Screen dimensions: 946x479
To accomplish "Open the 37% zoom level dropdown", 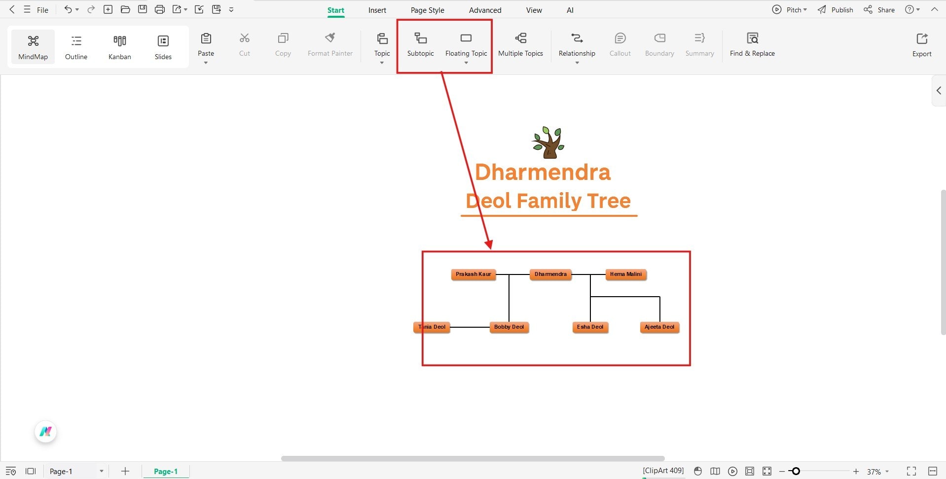I will pos(887,472).
